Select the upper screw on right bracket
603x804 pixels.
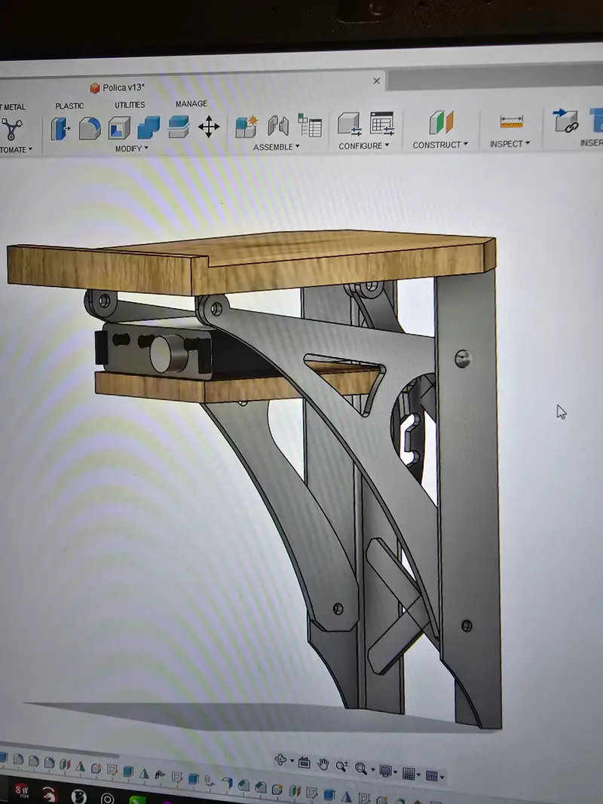tap(463, 359)
